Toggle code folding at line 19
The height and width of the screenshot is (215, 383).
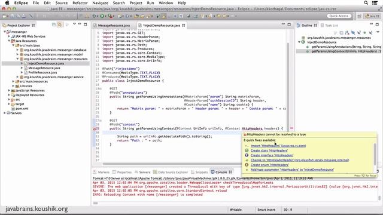100,89
